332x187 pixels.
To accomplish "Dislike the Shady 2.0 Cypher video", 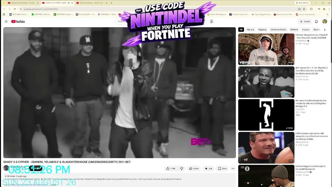I will pos(182,169).
